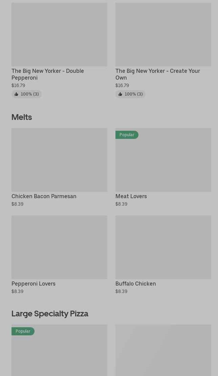Click the Melts section heading
This screenshot has height=376, width=218.
click(22, 117)
